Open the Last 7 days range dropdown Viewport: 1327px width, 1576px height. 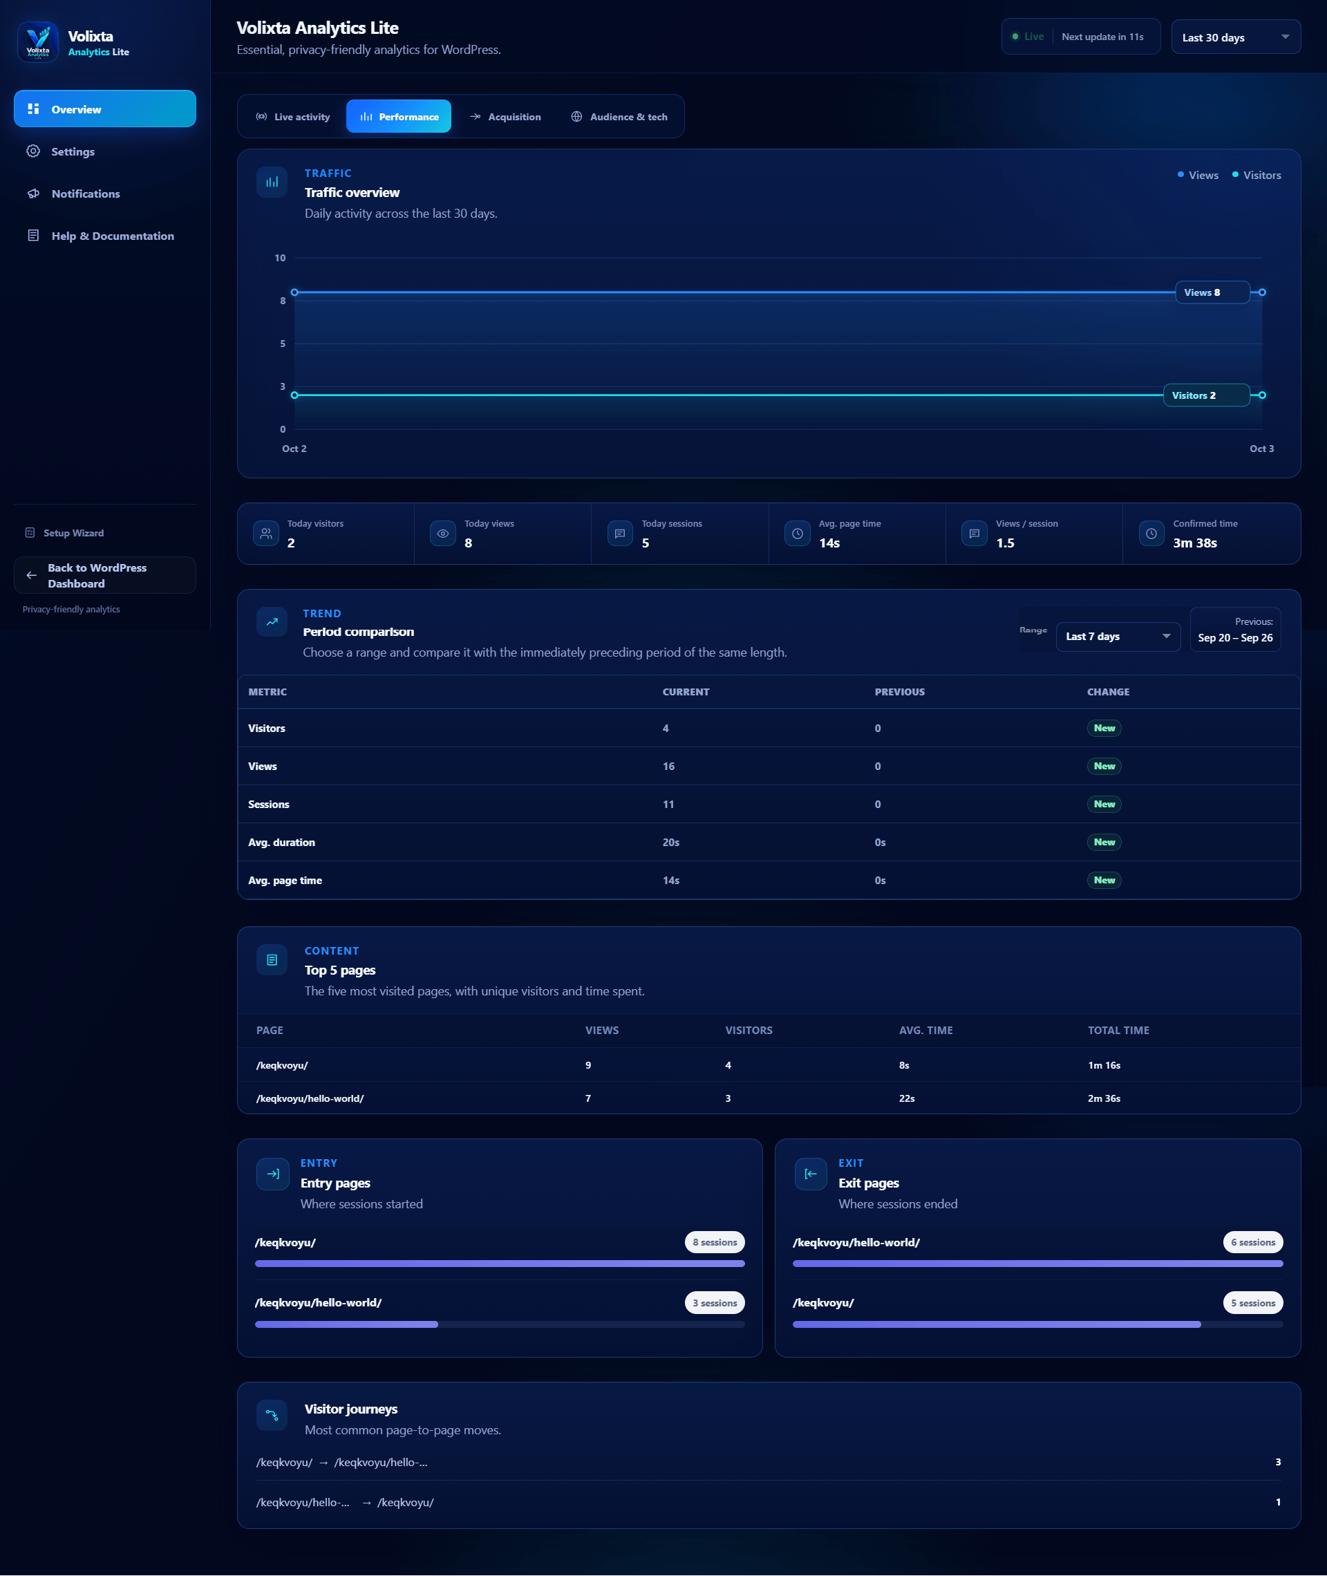click(x=1118, y=637)
